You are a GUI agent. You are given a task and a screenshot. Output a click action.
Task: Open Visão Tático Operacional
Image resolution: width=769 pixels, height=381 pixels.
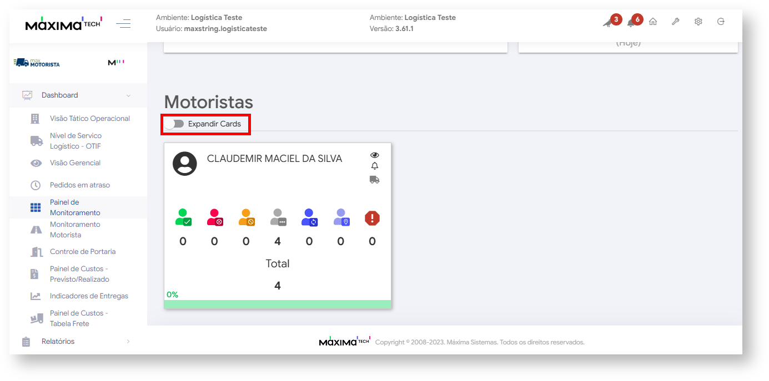[x=90, y=119]
